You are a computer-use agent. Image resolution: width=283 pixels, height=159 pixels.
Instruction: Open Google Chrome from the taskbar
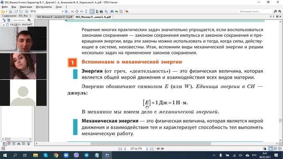[56, 155]
